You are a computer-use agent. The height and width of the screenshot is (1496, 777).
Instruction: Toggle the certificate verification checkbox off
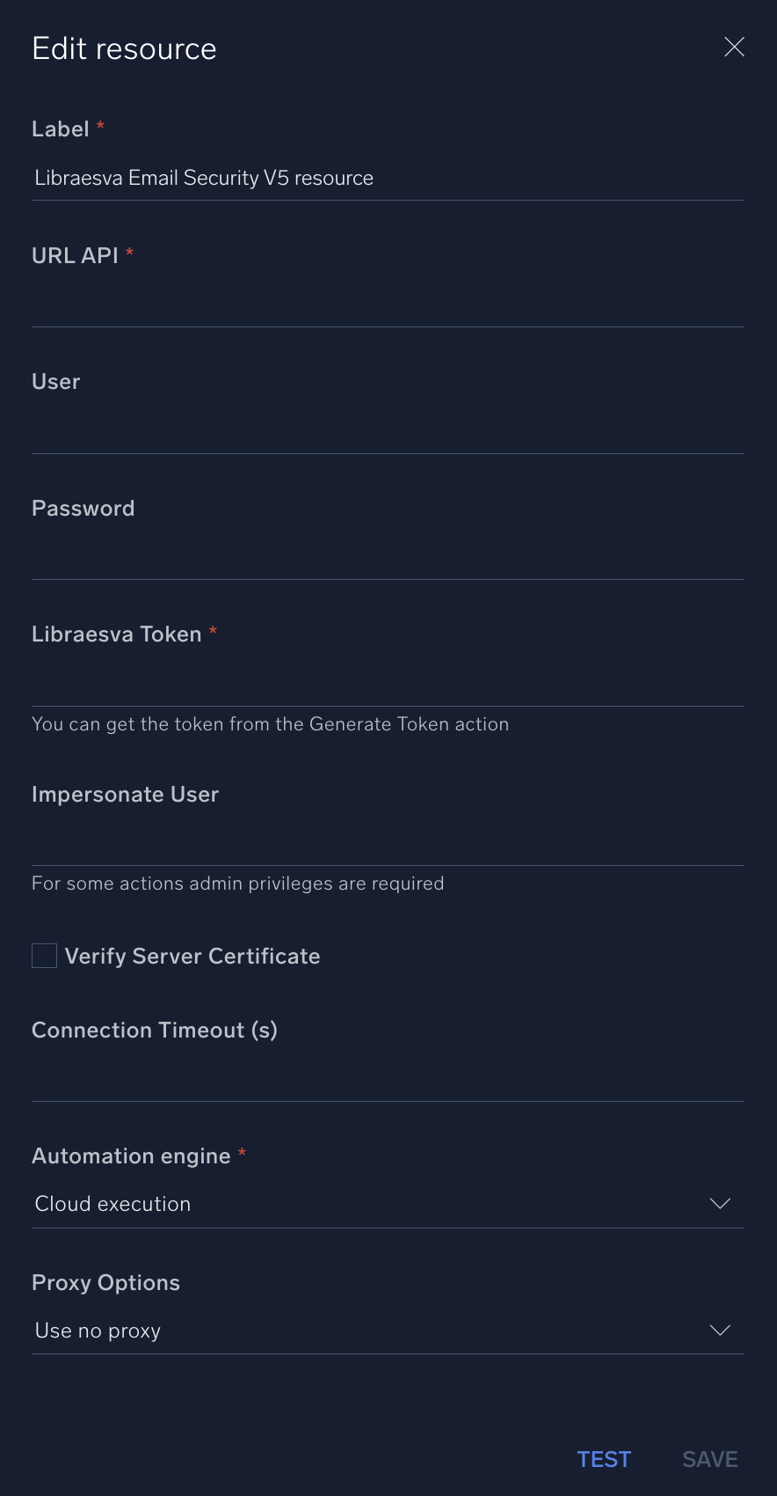[44, 955]
